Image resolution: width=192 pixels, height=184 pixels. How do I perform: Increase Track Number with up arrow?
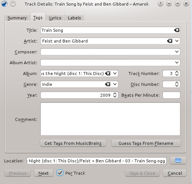(x=177, y=72)
